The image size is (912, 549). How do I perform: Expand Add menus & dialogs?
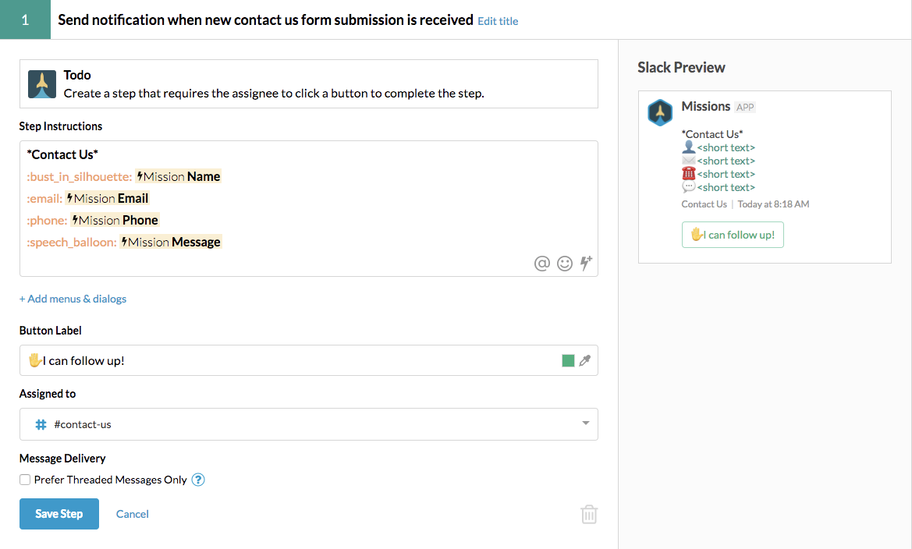[x=73, y=299]
